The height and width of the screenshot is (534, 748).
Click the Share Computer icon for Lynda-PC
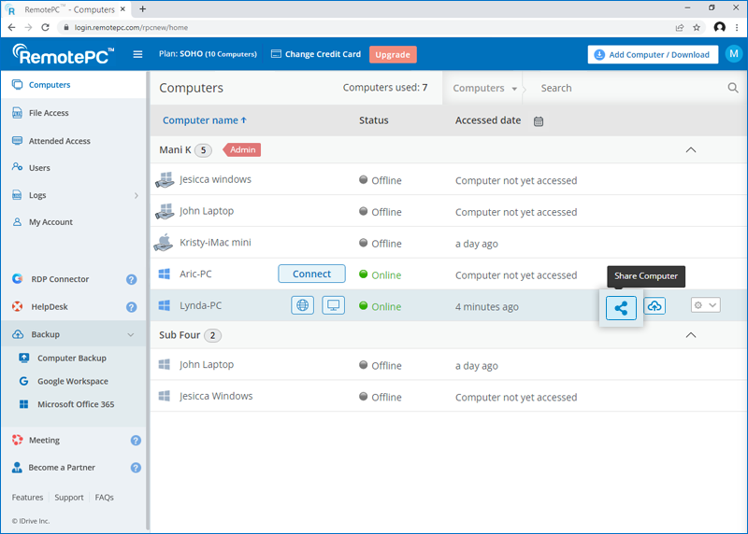[621, 307]
